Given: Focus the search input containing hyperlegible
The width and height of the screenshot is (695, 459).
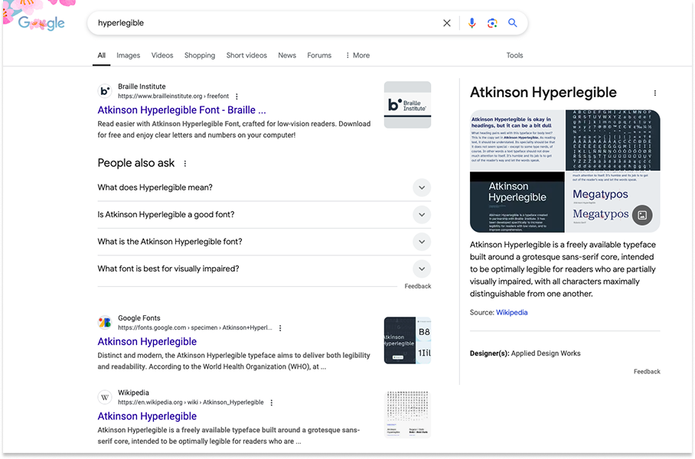Looking at the screenshot, I should pyautogui.click(x=266, y=23).
